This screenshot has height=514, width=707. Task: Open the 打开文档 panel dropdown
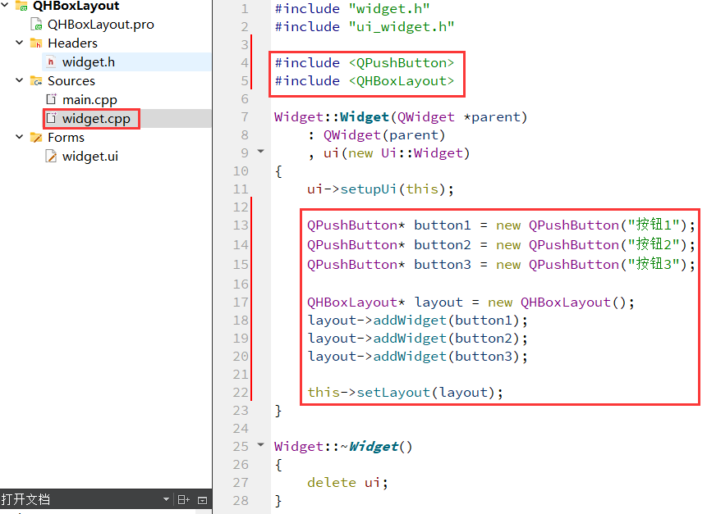[x=166, y=499]
